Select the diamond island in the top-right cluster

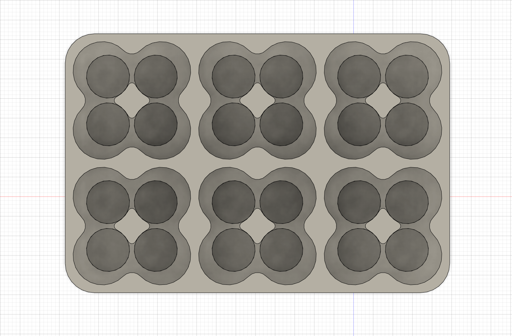click(383, 100)
